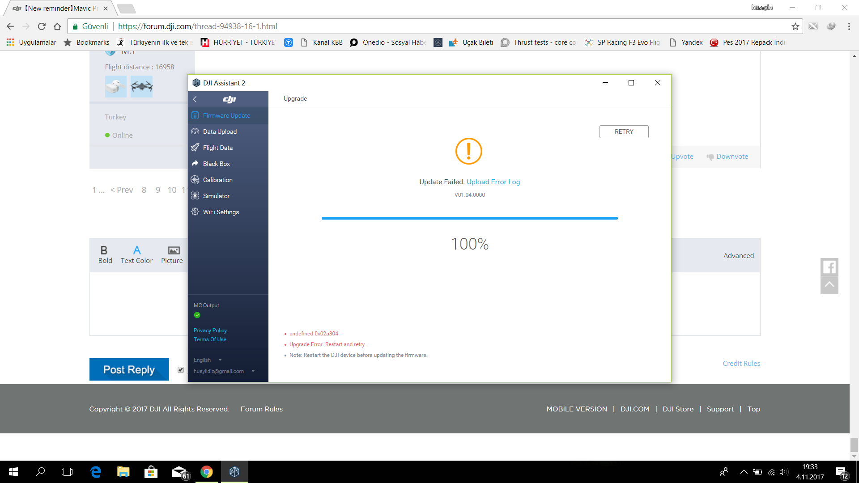Click the Picture insert button
This screenshot has width=859, height=483.
pos(172,255)
